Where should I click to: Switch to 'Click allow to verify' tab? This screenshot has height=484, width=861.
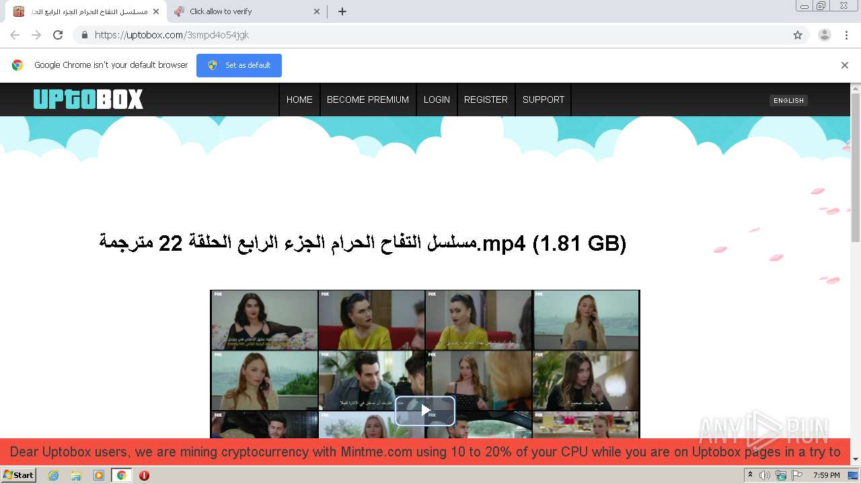click(x=246, y=11)
